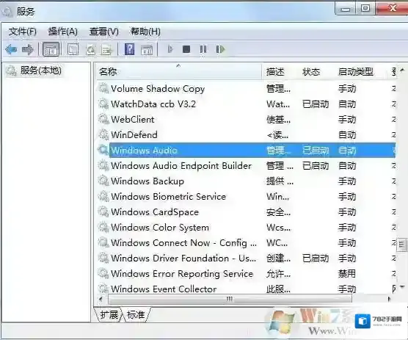Click 已启动 status of WatchData ccb
The width and height of the screenshot is (408, 340).
click(x=316, y=104)
